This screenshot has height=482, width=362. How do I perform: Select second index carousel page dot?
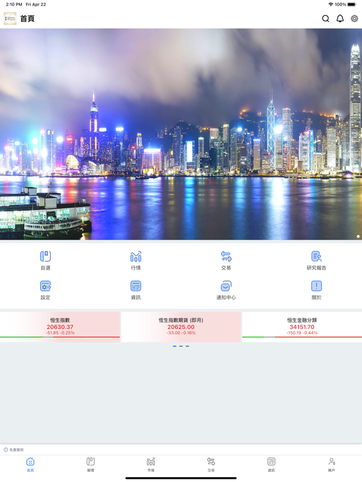[x=181, y=346]
